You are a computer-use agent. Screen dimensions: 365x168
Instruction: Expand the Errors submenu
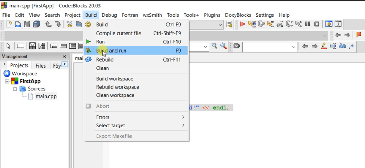(141, 117)
